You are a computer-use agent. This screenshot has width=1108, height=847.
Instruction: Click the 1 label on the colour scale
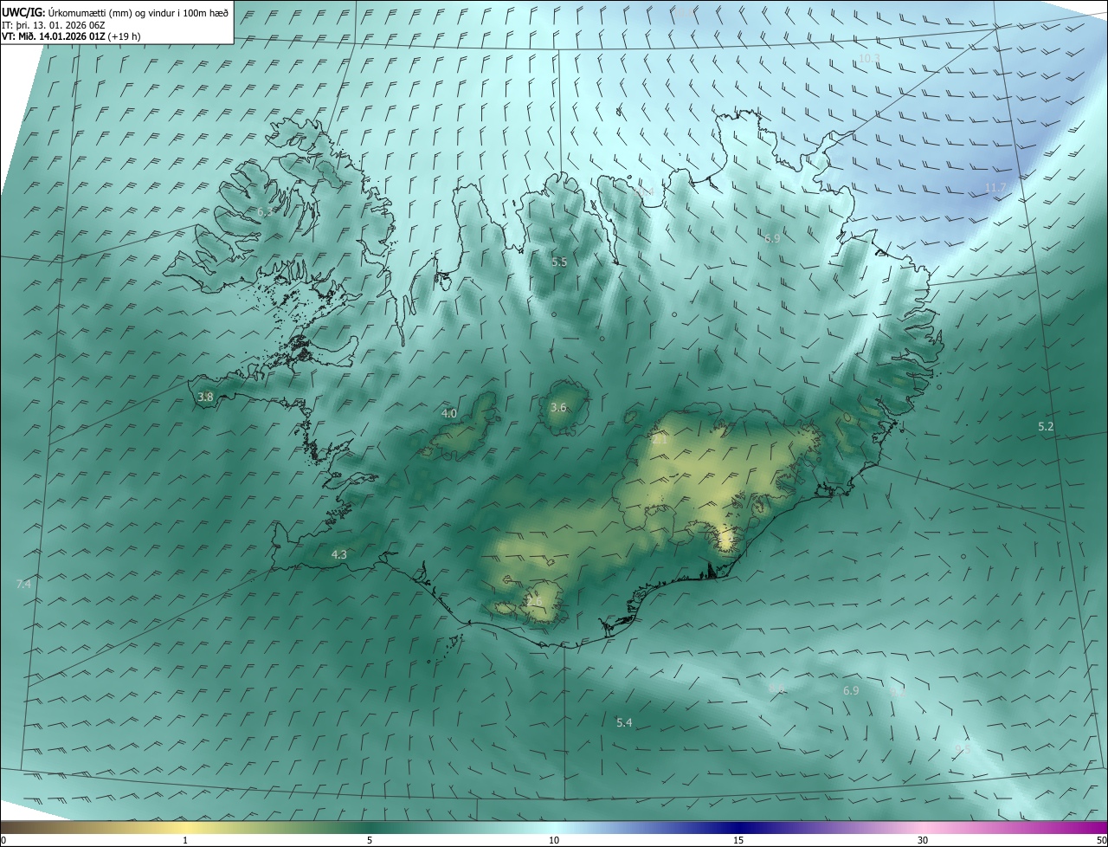(x=185, y=840)
